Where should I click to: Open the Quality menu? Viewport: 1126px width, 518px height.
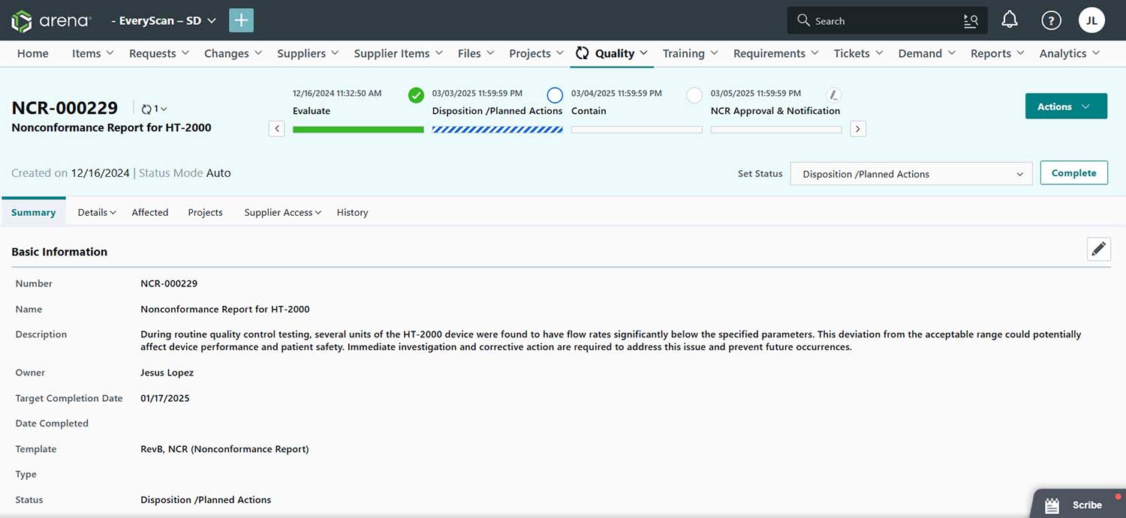pos(612,53)
